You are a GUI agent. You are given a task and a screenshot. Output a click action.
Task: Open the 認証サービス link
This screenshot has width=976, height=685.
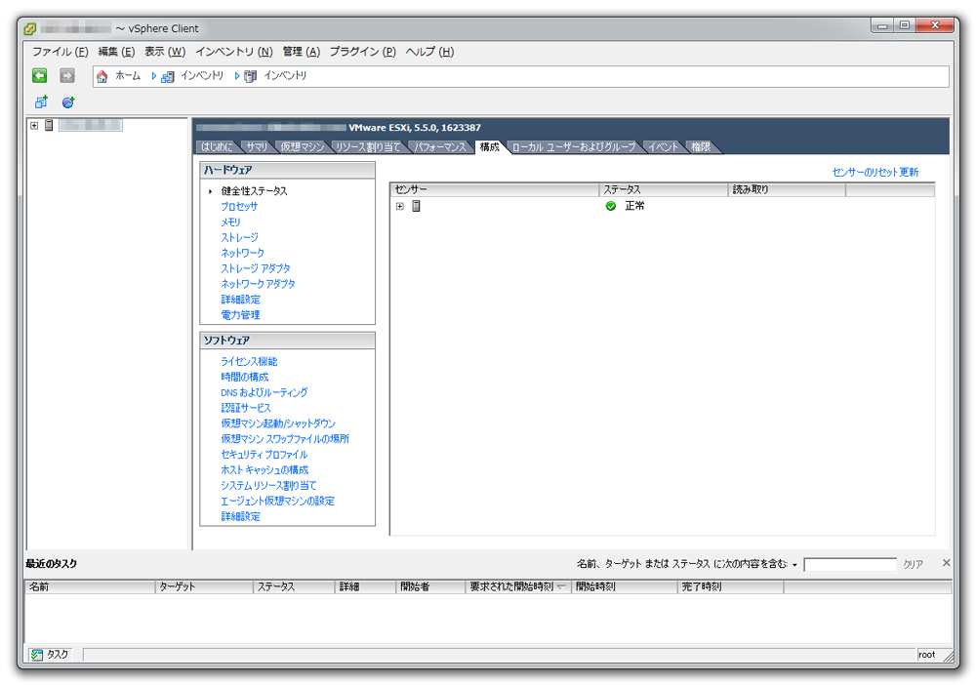pyautogui.click(x=246, y=408)
